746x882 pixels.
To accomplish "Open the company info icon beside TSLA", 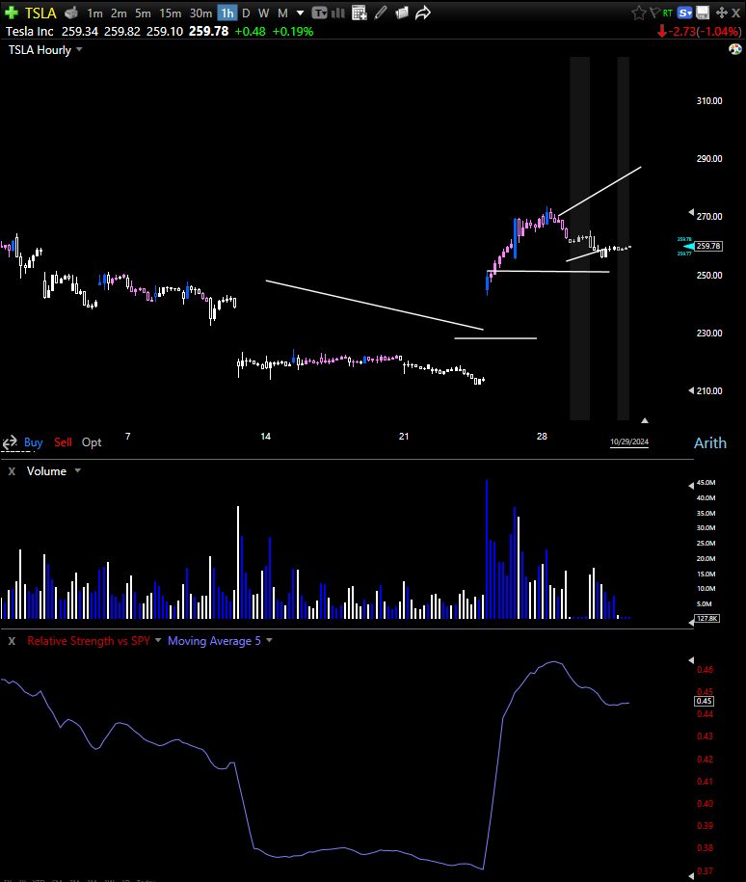I will click(x=71, y=13).
